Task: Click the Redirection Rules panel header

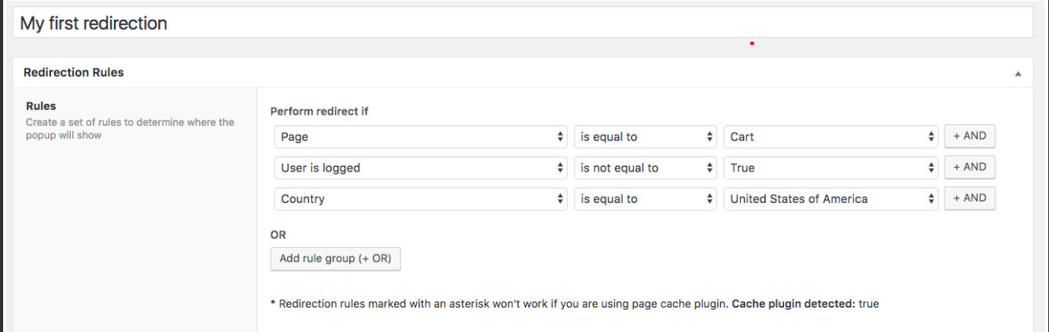Action: tap(74, 72)
